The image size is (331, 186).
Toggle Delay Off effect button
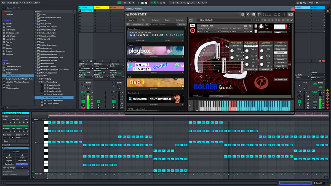tap(281, 56)
